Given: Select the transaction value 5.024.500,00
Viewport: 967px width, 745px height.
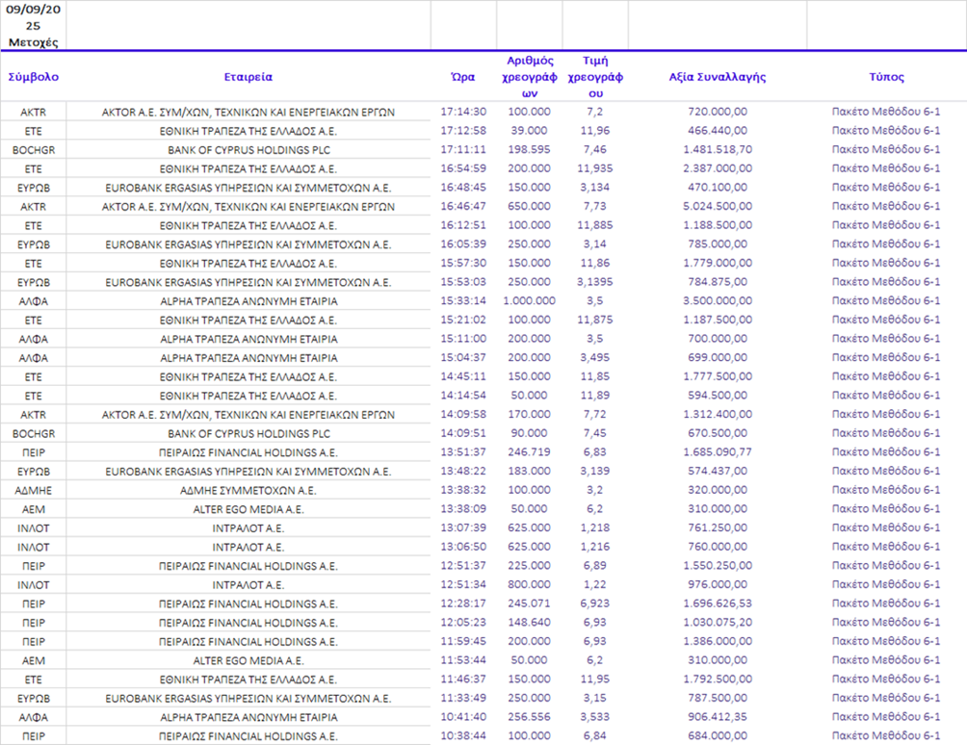Looking at the screenshot, I should tap(717, 206).
